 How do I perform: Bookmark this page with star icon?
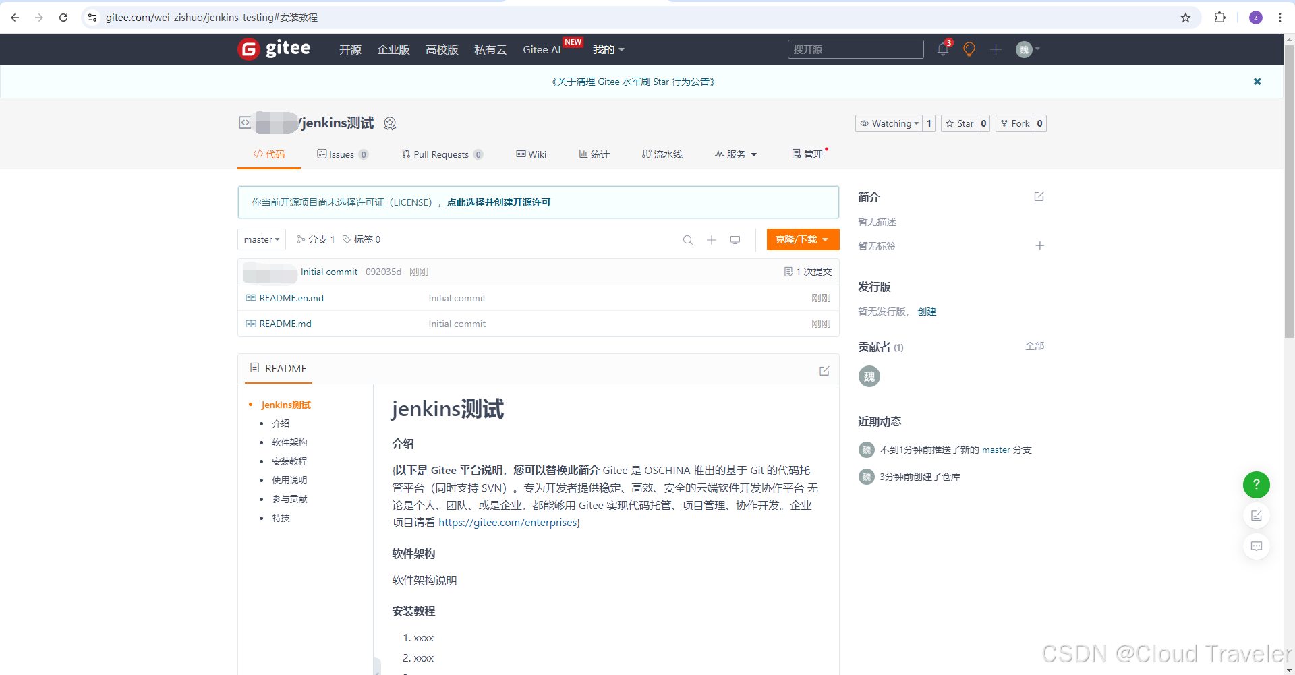pos(1186,18)
